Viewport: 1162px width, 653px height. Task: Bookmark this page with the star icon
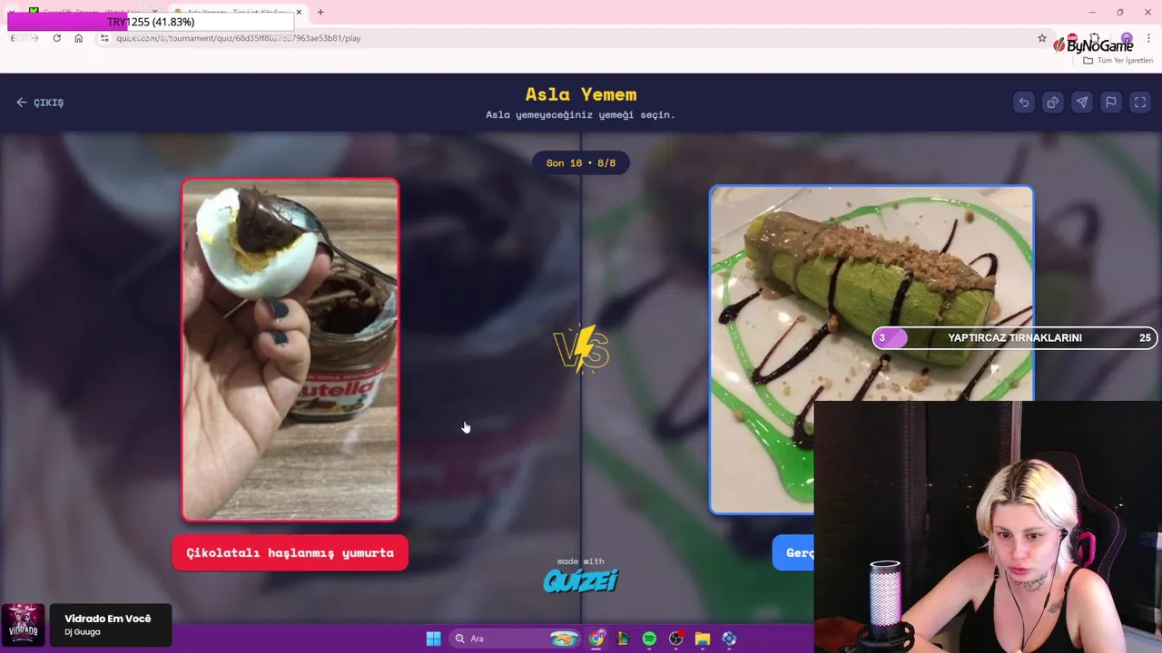1042,38
